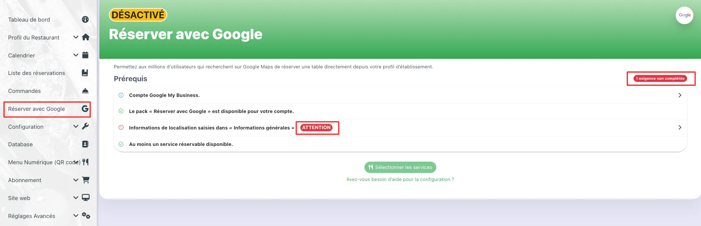This screenshot has height=226, width=701.
Task: Open Réserver avec Google menu item
Action: click(x=37, y=109)
